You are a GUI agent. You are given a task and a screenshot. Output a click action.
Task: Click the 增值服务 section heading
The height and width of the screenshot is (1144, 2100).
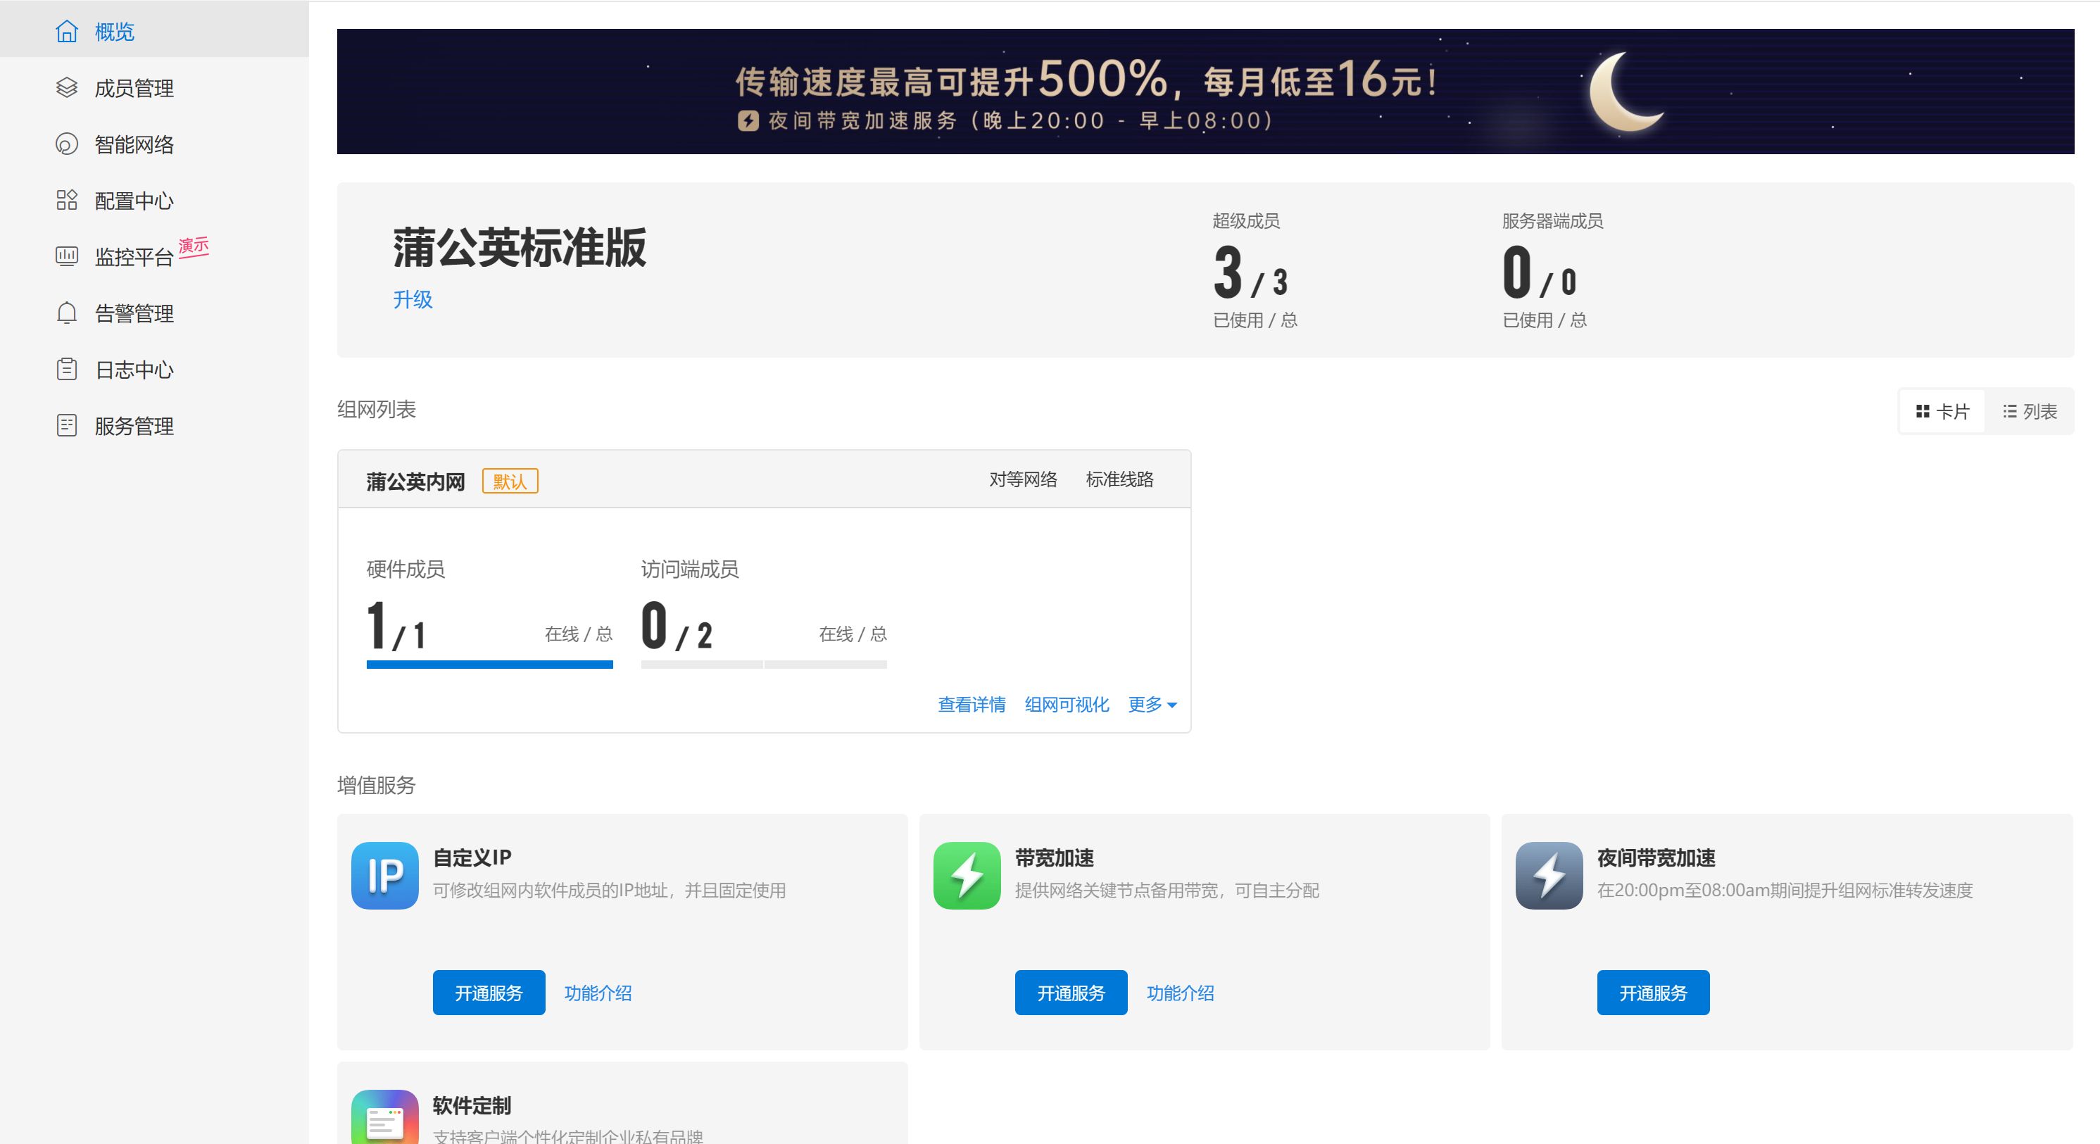(x=376, y=785)
